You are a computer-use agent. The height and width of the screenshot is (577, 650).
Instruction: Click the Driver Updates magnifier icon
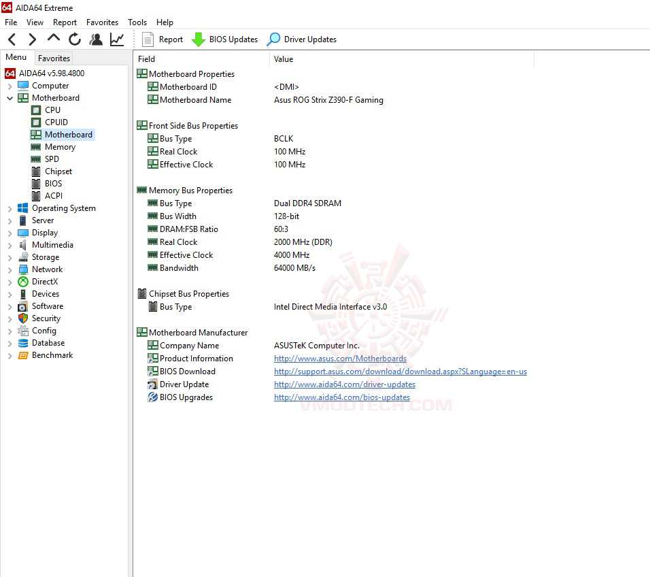(273, 39)
